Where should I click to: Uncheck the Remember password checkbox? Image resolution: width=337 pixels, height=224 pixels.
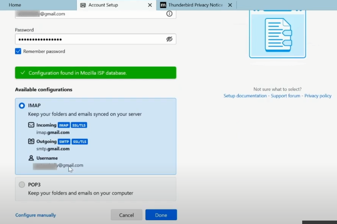tap(18, 51)
